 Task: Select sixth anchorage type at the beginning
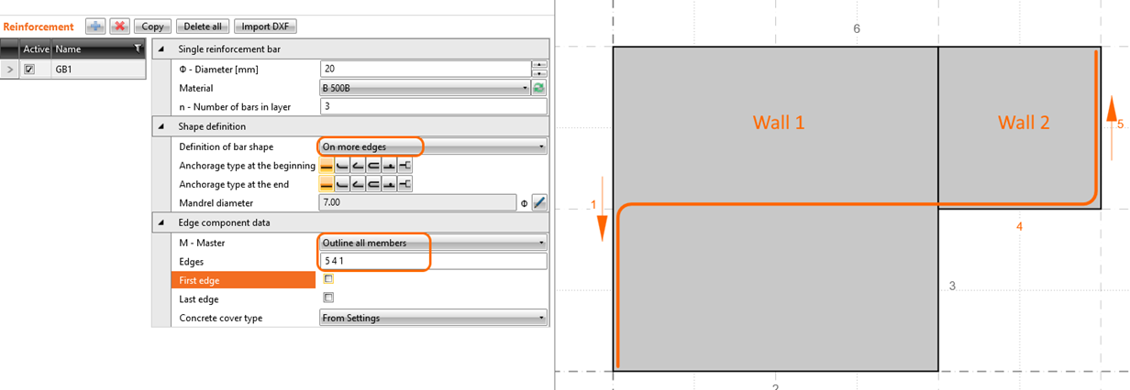pyautogui.click(x=404, y=166)
